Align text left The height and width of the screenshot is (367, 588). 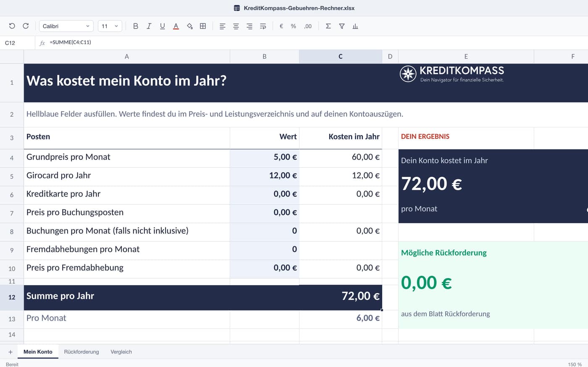(x=223, y=26)
